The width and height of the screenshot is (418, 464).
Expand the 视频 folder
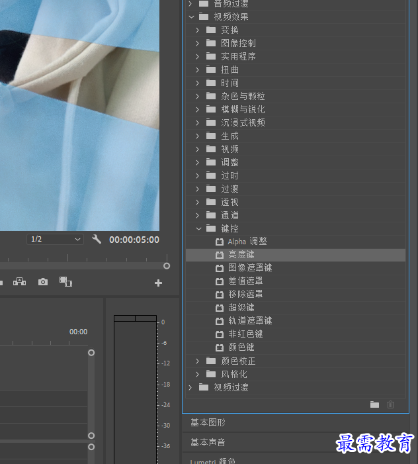(198, 149)
